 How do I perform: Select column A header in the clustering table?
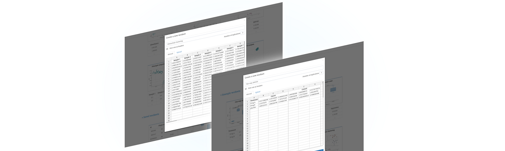177,57
